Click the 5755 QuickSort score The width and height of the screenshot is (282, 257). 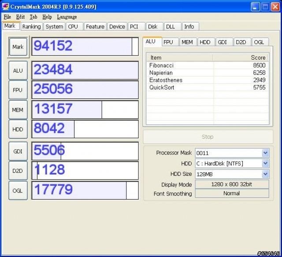[x=259, y=87]
